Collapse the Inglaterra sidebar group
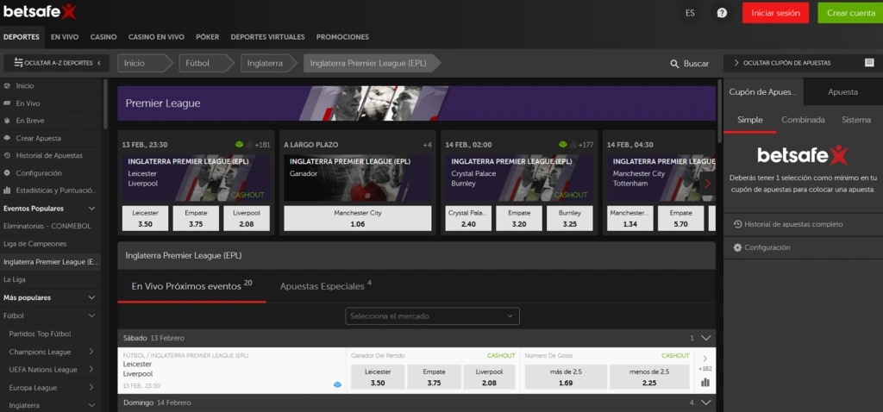Screen dimensions: 883x412 91,405
